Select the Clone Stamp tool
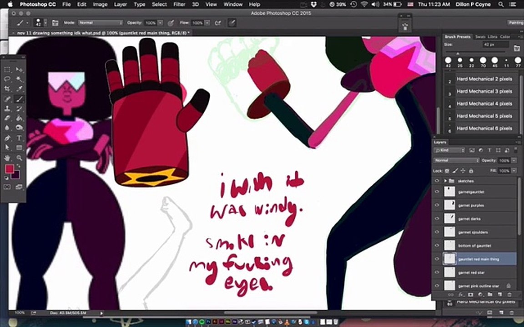The width and height of the screenshot is (524, 327). click(x=7, y=109)
